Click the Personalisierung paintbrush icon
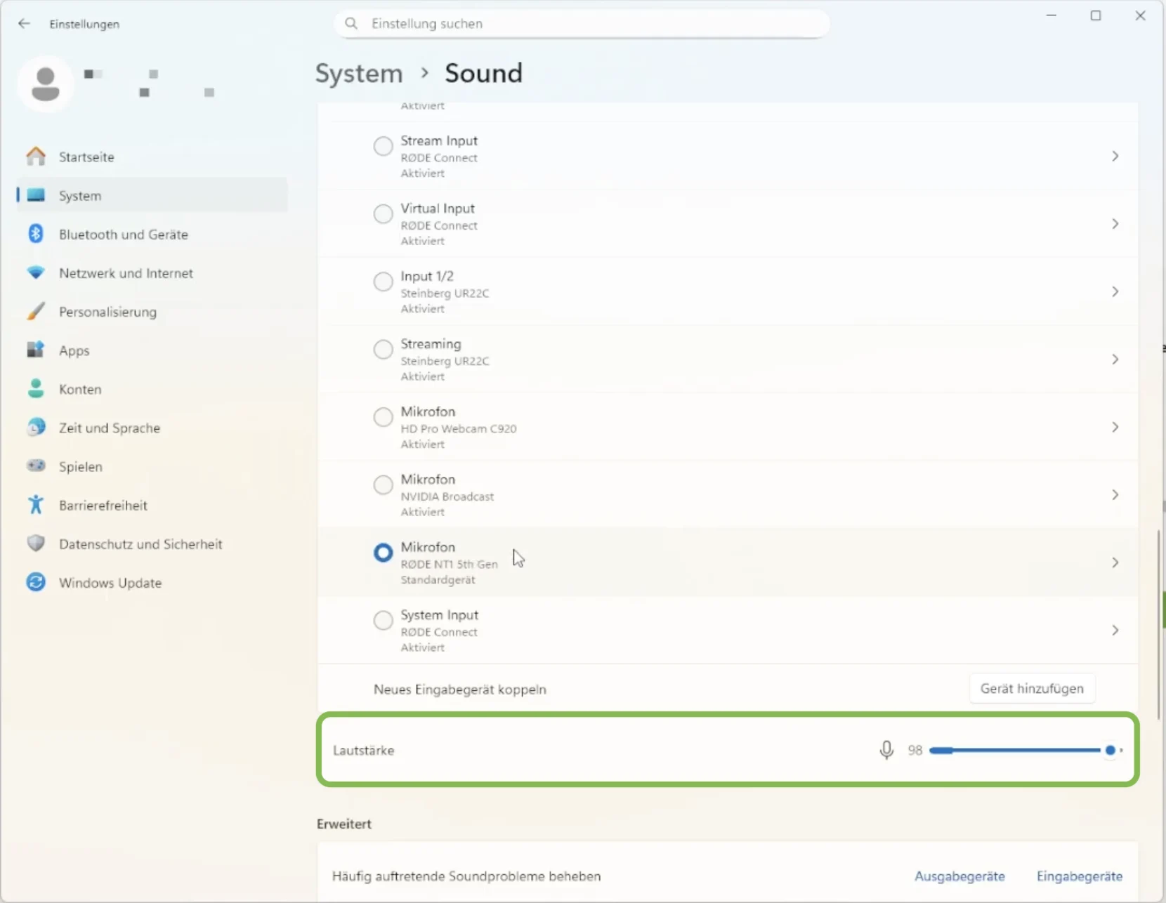 36,311
